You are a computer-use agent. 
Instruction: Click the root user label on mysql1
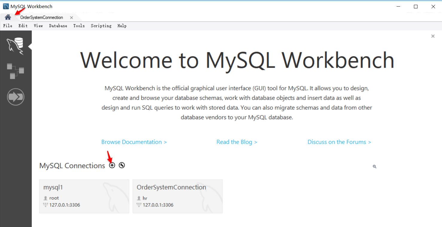(x=54, y=198)
